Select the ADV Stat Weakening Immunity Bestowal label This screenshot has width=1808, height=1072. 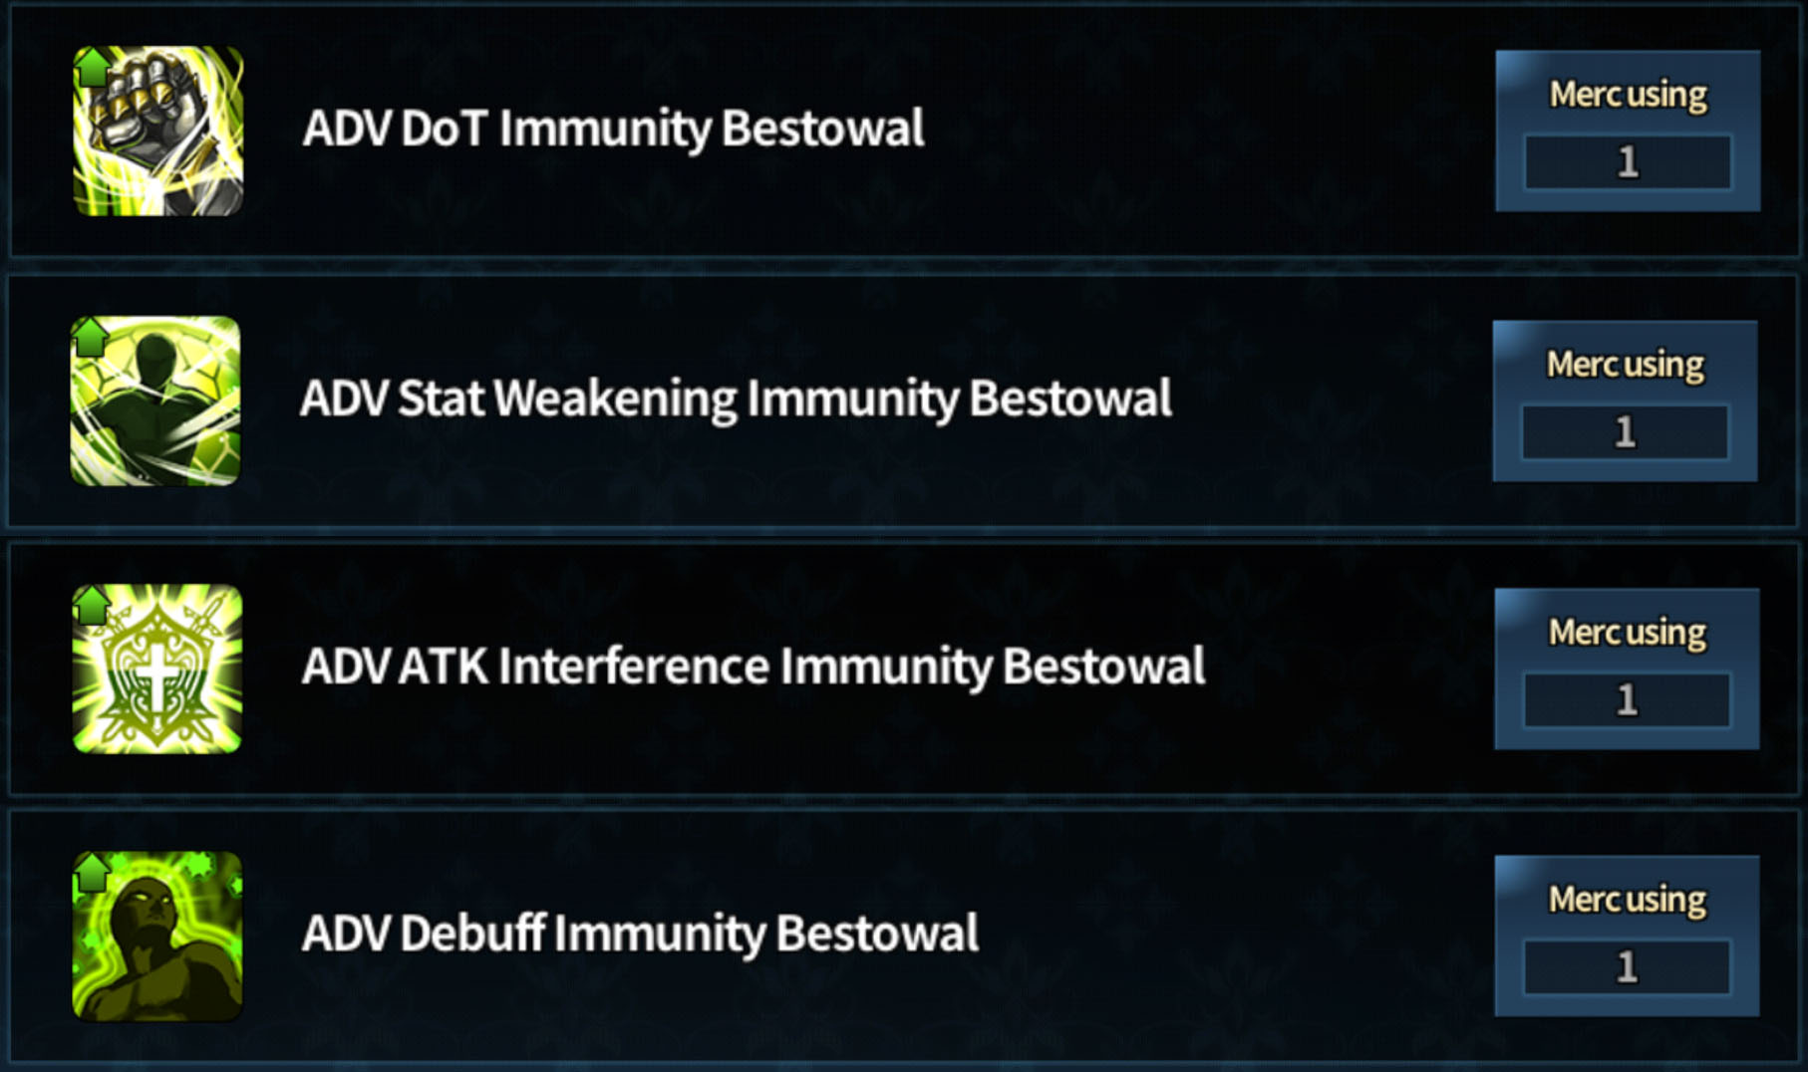pyautogui.click(x=736, y=400)
